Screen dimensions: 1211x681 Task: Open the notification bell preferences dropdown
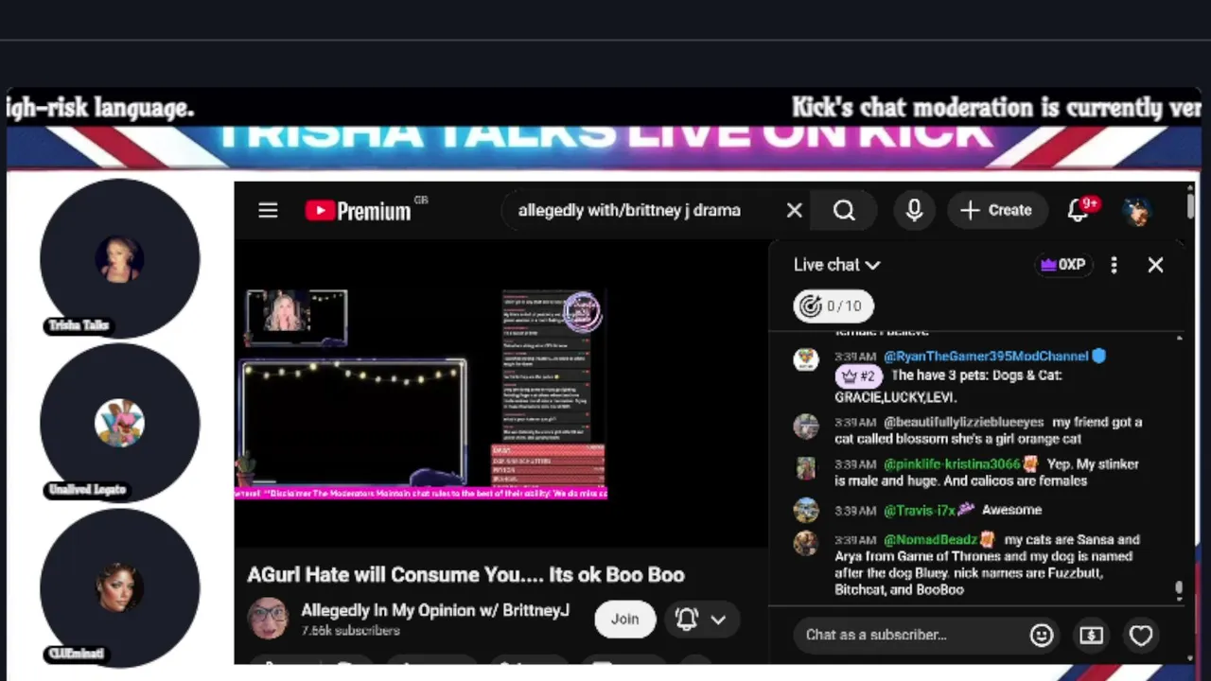pyautogui.click(x=701, y=620)
